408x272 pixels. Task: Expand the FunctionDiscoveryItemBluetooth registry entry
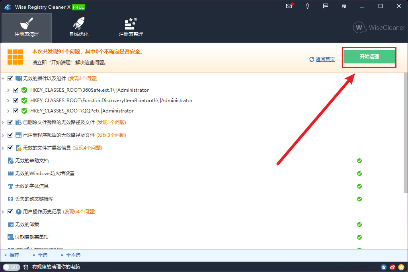click(8, 101)
